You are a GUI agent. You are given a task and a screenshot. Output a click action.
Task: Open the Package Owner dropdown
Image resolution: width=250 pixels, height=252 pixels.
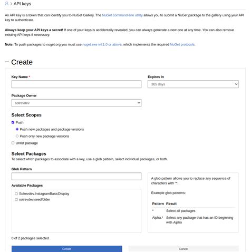76,103
